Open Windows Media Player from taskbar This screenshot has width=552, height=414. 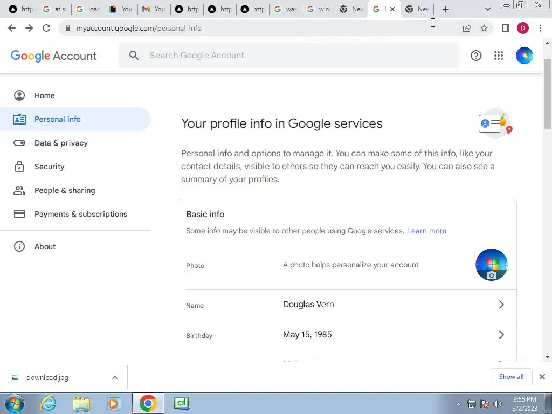point(114,403)
